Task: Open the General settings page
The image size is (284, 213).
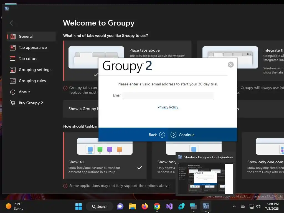Action: pyautogui.click(x=31, y=36)
